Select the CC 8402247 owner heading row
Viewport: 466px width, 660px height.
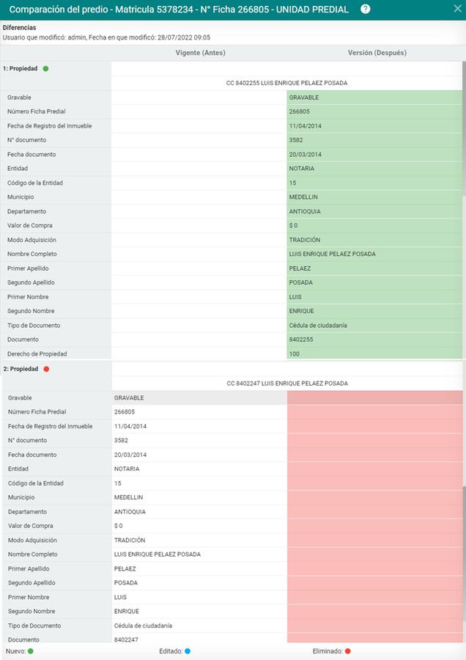(286, 384)
